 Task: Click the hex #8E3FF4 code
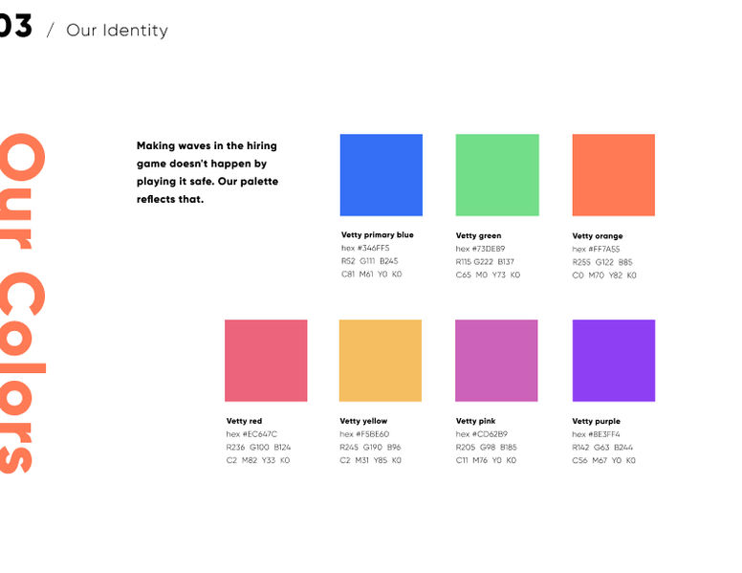pos(597,434)
